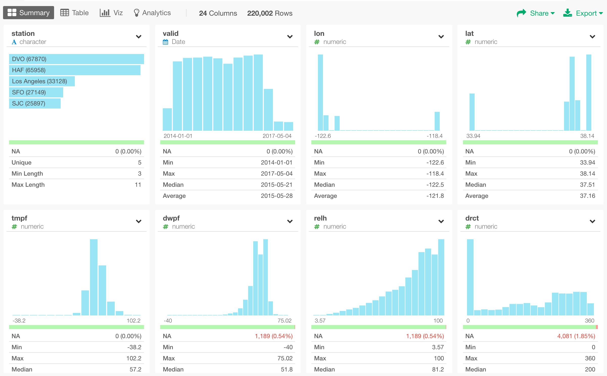Click the green data quality bar under relh
This screenshot has height=376, width=607.
point(379,327)
